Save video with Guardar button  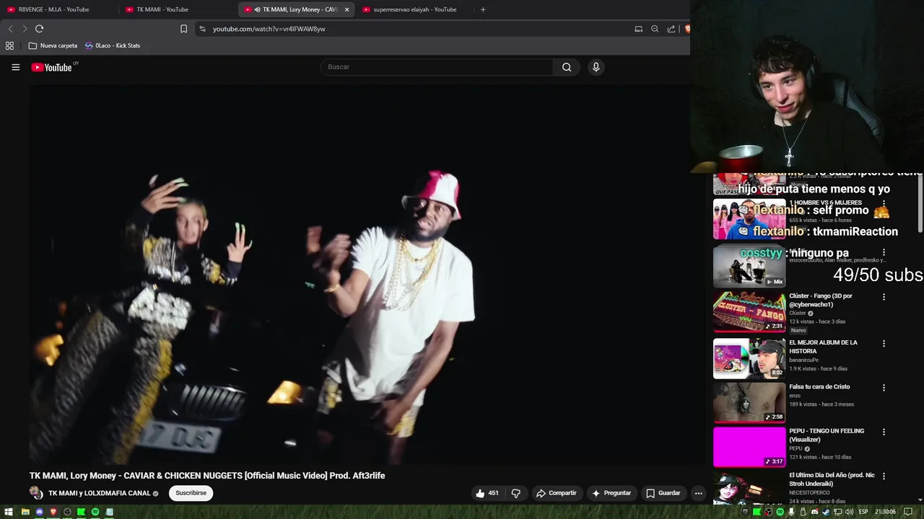click(663, 493)
